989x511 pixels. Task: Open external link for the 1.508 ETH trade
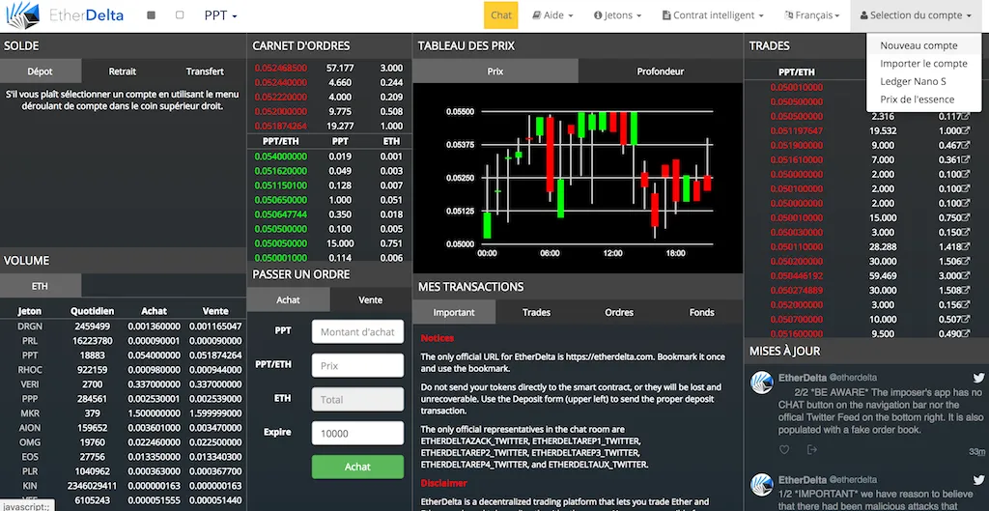[x=965, y=290]
